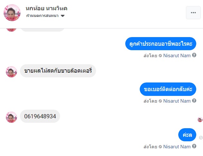Click the help icon under the last reply
Viewport: 203px width, 156px height.
[194, 146]
